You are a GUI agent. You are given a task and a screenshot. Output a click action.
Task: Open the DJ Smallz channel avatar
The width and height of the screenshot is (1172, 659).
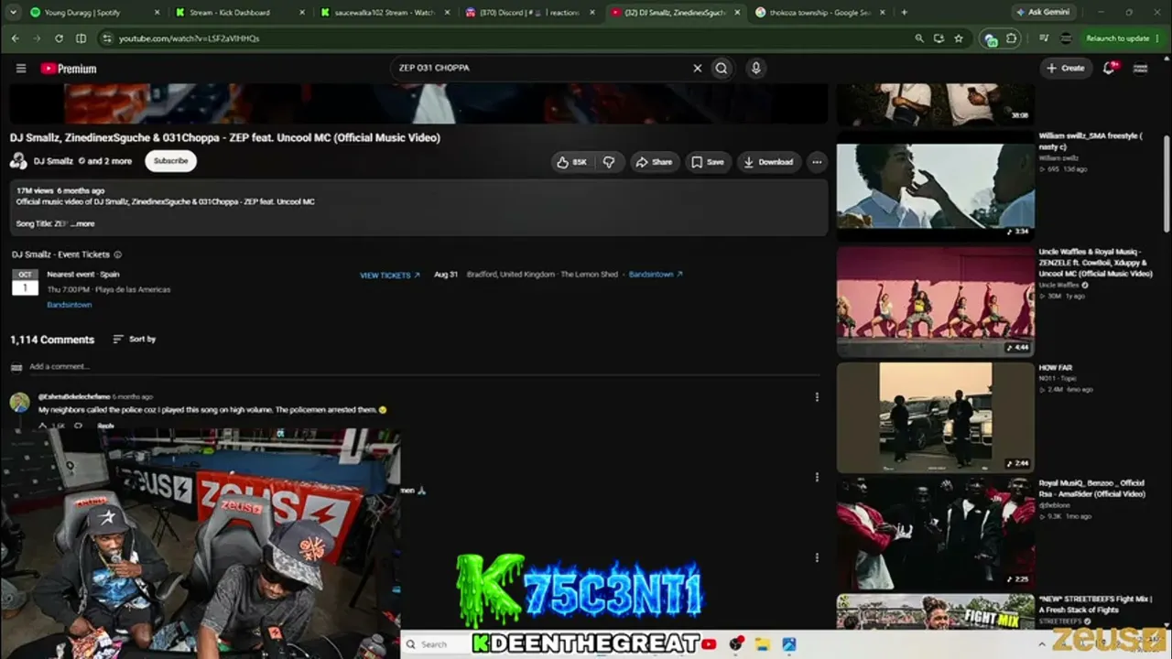pos(18,161)
